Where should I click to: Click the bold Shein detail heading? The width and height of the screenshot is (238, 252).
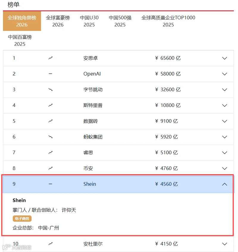[19, 200]
